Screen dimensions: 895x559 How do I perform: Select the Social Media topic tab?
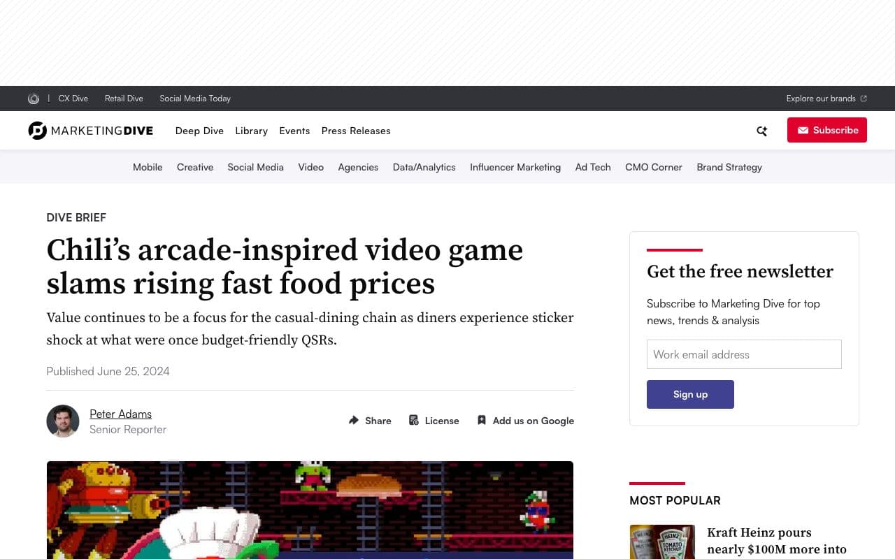click(256, 167)
